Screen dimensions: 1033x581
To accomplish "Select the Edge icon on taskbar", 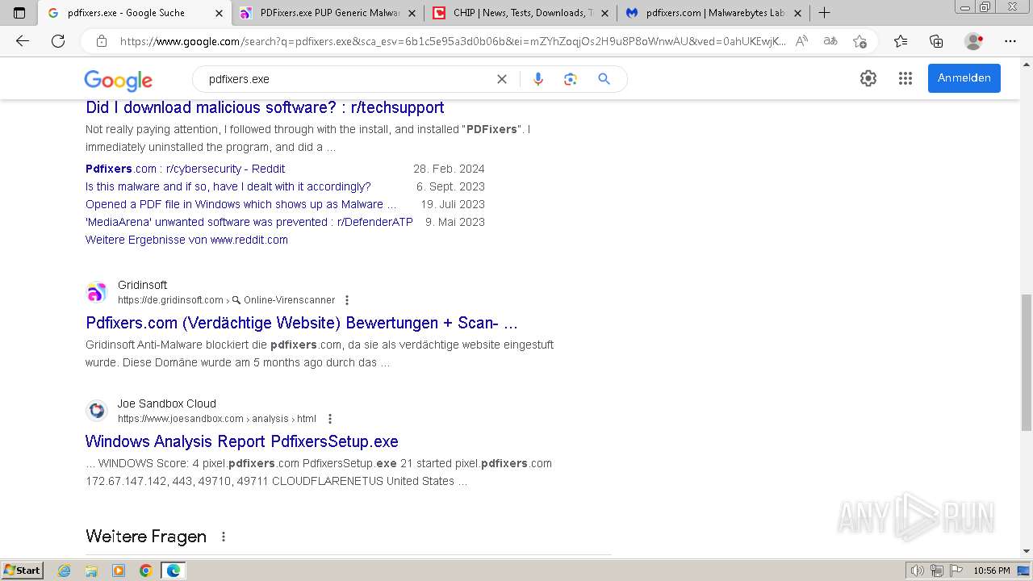I will 174,571.
